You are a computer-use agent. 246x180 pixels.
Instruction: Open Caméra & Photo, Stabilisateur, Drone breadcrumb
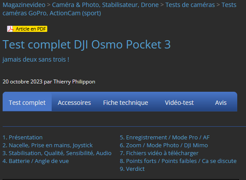point(105,5)
